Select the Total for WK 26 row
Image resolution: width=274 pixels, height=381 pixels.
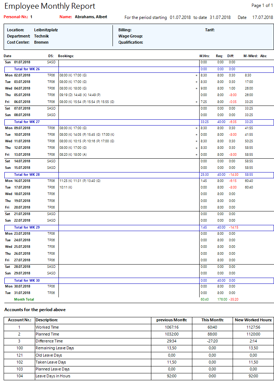click(x=139, y=69)
